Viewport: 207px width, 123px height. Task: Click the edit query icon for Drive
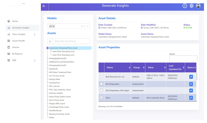pyautogui.click(x=191, y=98)
